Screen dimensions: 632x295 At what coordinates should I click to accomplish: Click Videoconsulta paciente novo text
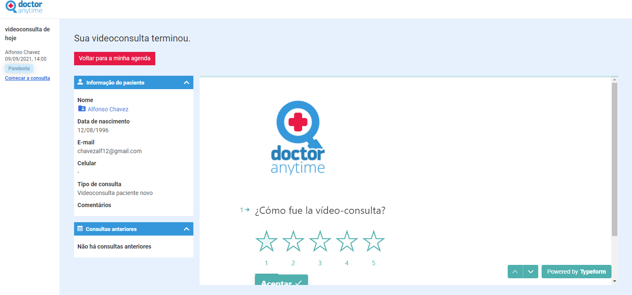point(115,193)
